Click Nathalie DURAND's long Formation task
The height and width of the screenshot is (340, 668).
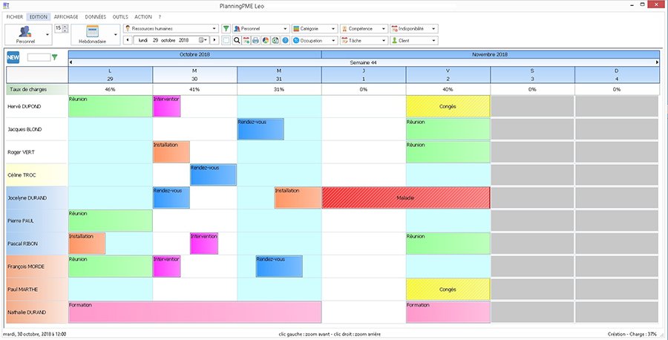[x=194, y=313]
